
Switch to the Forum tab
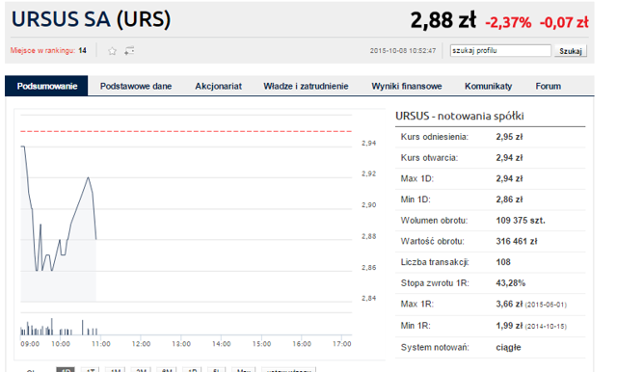(549, 86)
